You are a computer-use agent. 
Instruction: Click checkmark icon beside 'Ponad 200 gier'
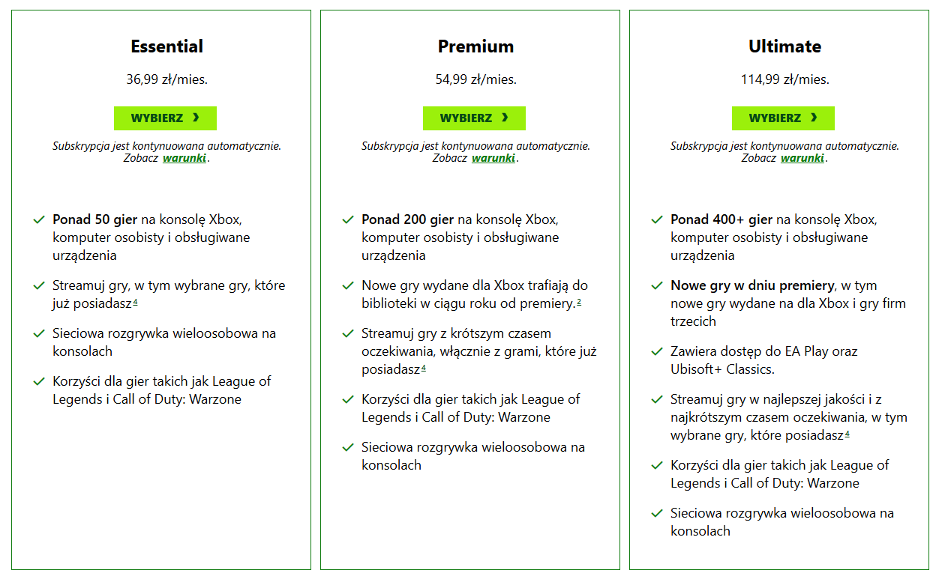348,220
